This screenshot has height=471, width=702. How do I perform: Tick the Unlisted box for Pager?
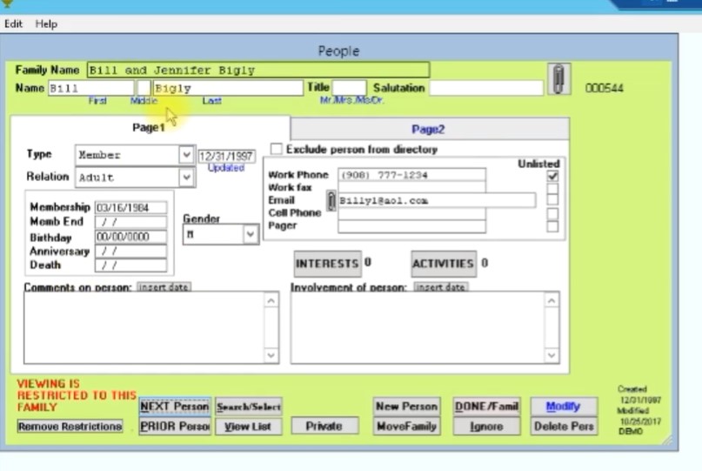pos(552,225)
